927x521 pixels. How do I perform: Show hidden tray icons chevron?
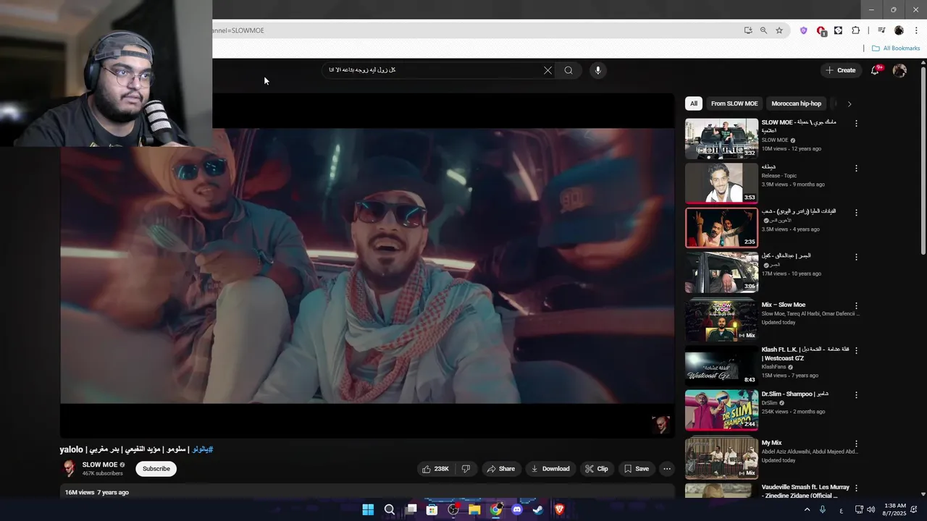click(x=807, y=509)
